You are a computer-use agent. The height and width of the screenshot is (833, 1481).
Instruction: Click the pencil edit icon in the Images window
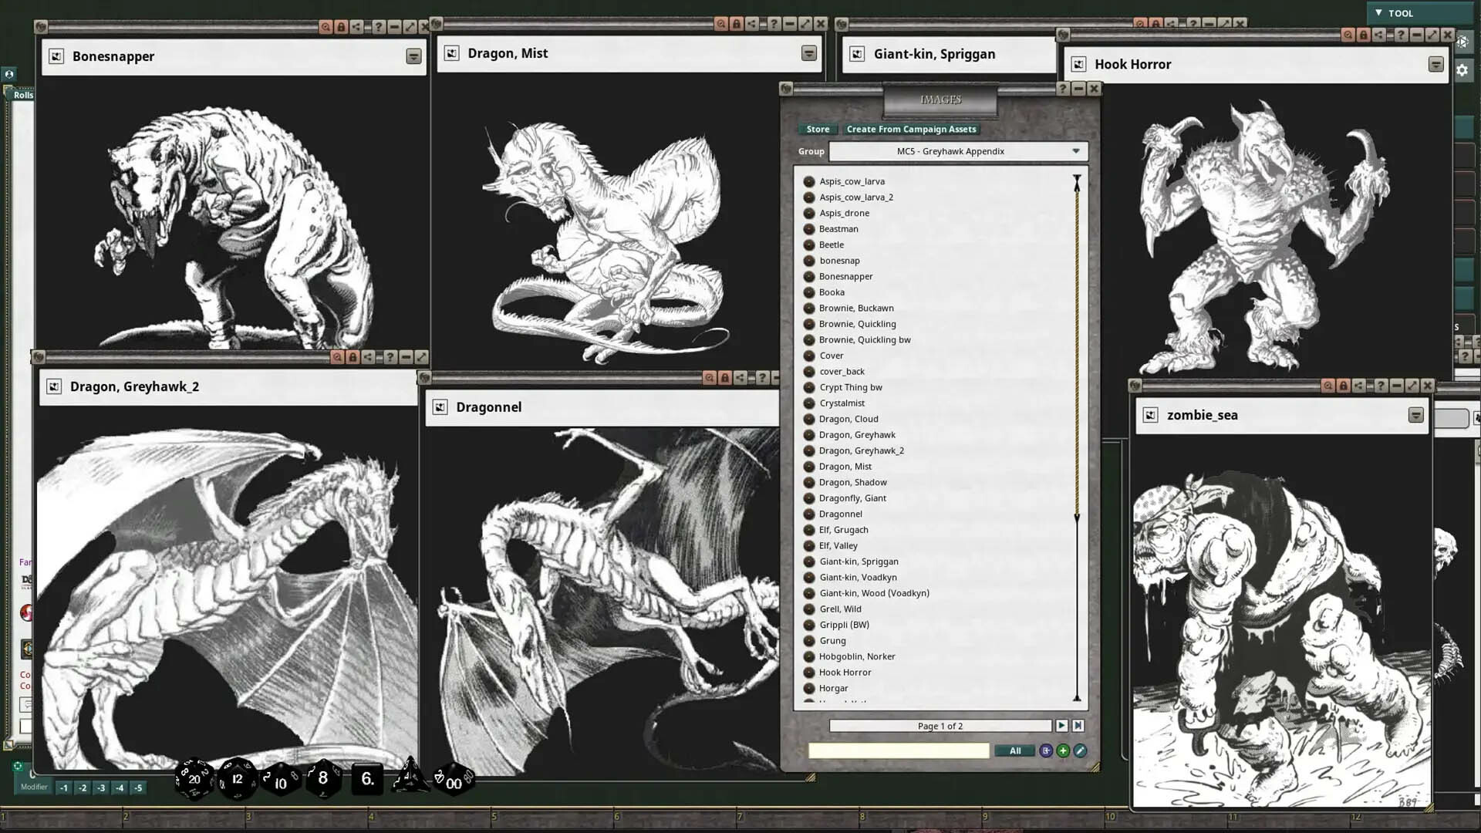1081,750
